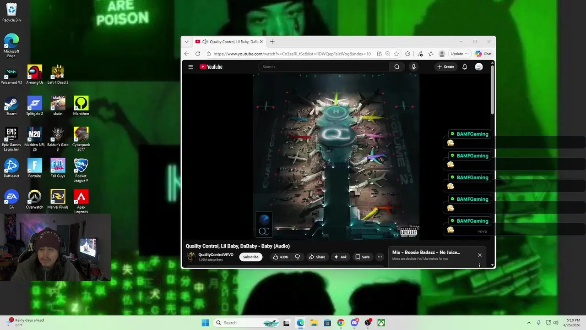This screenshot has height=330, width=586.
Task: Select the Epic Games Launcher icon
Action: point(11,140)
